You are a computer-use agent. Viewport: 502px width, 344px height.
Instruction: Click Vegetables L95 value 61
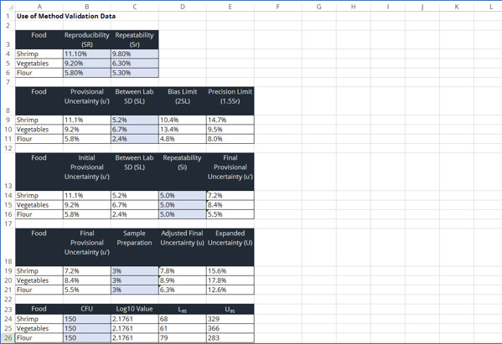[x=183, y=328]
